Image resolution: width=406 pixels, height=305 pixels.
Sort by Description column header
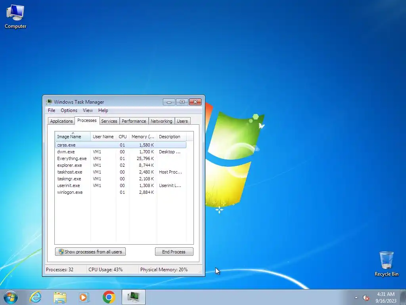171,137
